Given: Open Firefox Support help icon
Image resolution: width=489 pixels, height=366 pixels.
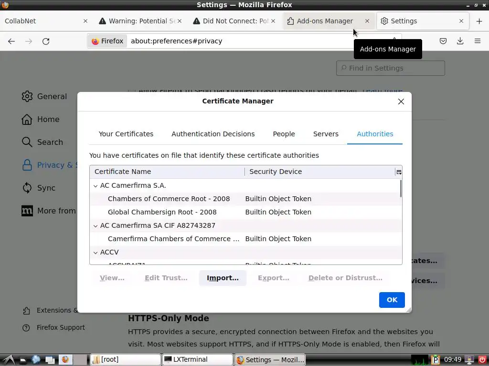Looking at the screenshot, I should coord(26,328).
